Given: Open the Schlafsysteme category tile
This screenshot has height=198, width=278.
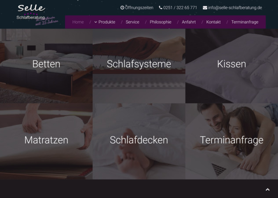Looking at the screenshot, I should point(139,66).
